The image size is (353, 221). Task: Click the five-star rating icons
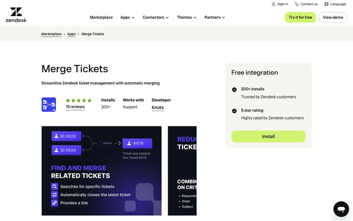coord(78,100)
